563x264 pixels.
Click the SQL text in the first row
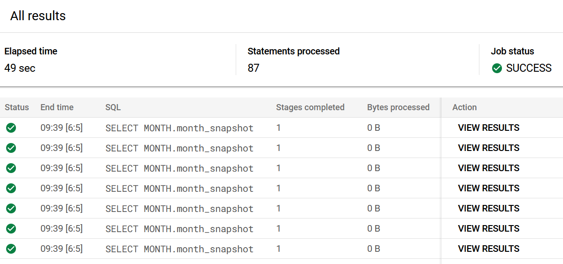pyautogui.click(x=179, y=128)
